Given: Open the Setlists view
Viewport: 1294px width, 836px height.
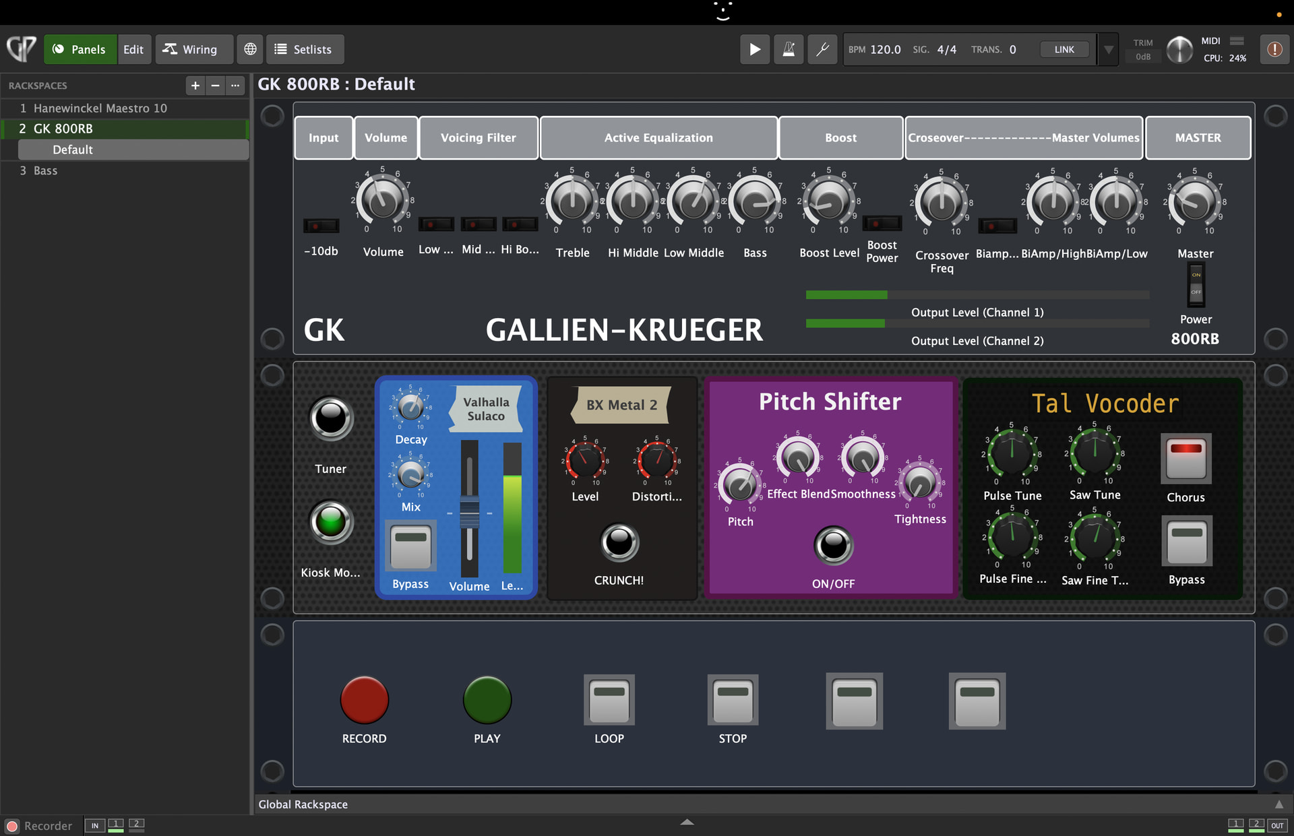Looking at the screenshot, I should pos(305,49).
